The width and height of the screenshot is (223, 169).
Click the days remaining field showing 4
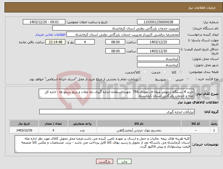[85, 42]
